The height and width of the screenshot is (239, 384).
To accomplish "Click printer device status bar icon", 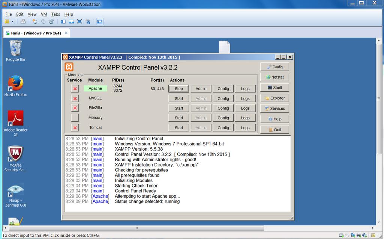I will [359, 235].
